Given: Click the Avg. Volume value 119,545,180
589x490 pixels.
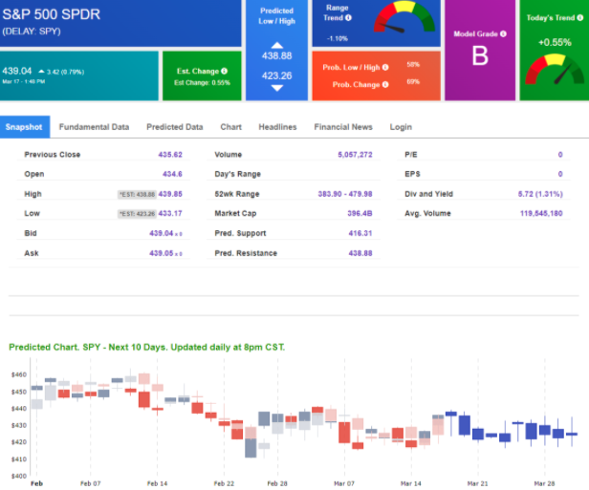Looking at the screenshot, I should 541,213.
